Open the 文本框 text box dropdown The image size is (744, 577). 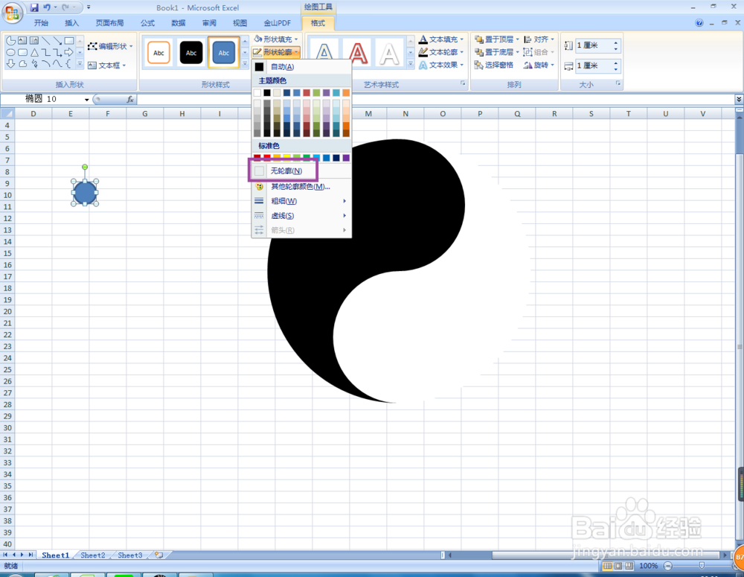106,66
